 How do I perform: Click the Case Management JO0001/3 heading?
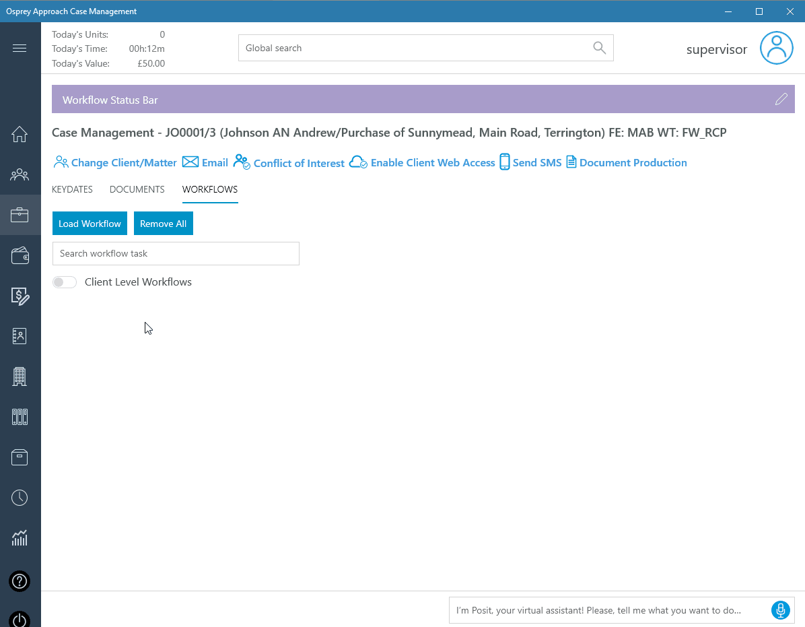tap(389, 133)
